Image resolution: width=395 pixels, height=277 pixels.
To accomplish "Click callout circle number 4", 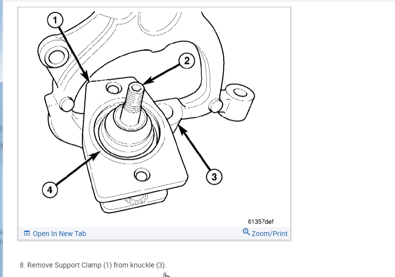I will 50,190.
